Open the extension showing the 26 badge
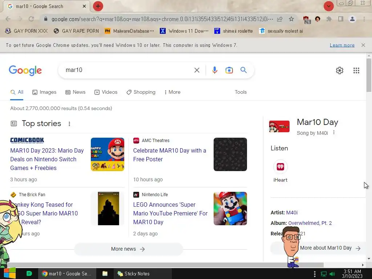Screen dimensions: 372x279 tap(306, 20)
